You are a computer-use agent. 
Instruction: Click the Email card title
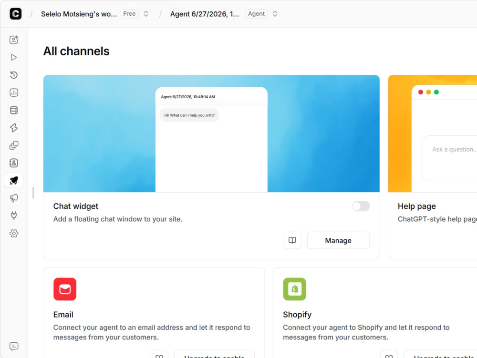pyautogui.click(x=63, y=315)
